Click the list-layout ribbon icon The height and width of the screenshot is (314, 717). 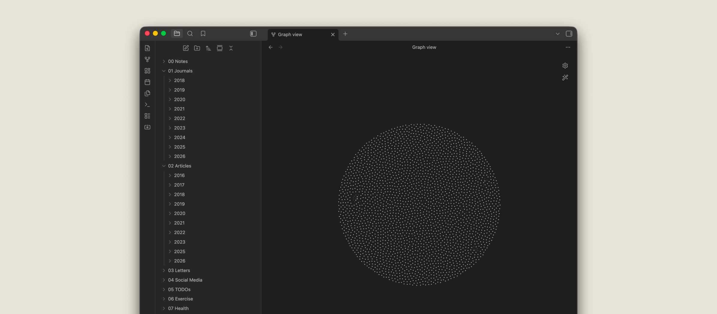[147, 116]
